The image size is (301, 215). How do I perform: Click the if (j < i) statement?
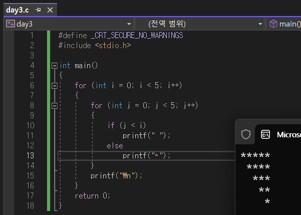[x=127, y=126]
